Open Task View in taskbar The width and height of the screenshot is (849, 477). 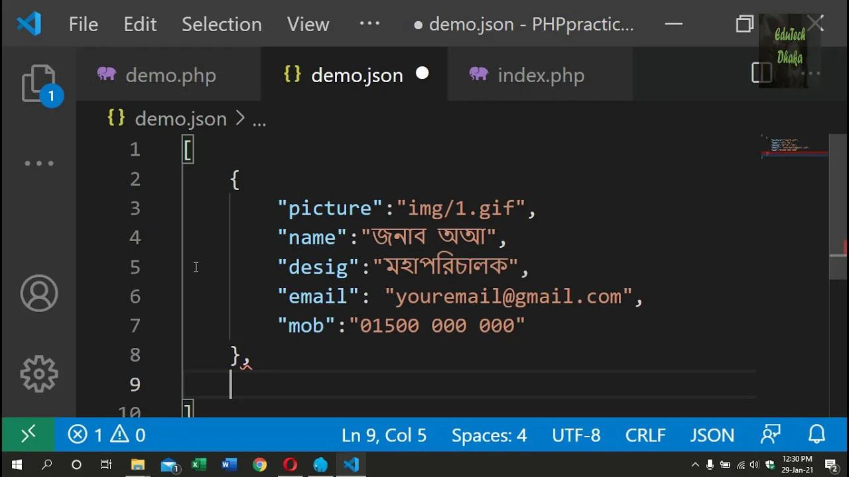106,464
